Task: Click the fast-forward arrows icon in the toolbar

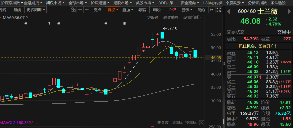Action: pos(211,10)
